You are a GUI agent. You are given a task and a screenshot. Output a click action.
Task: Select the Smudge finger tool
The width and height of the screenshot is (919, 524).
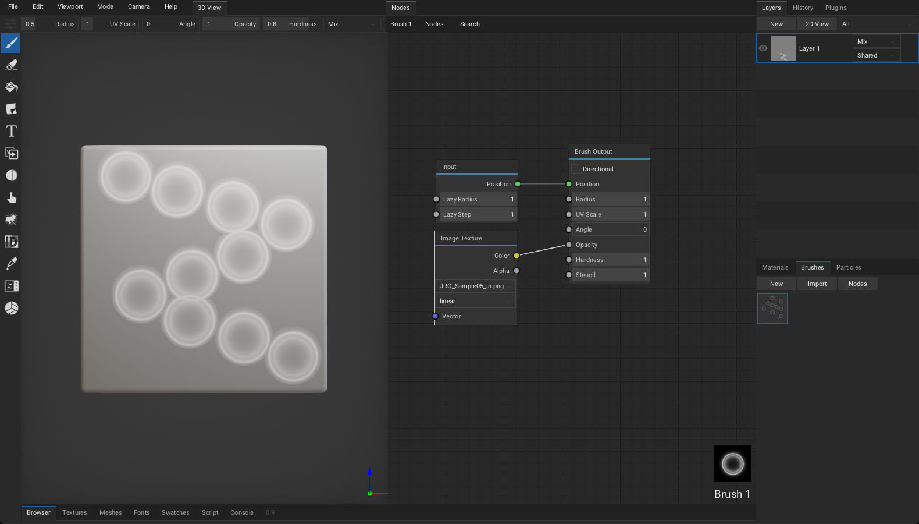coord(11,198)
